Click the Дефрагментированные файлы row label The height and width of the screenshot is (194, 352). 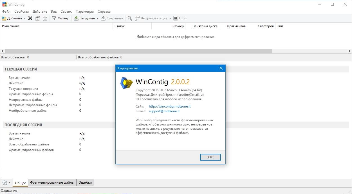click(x=33, y=105)
